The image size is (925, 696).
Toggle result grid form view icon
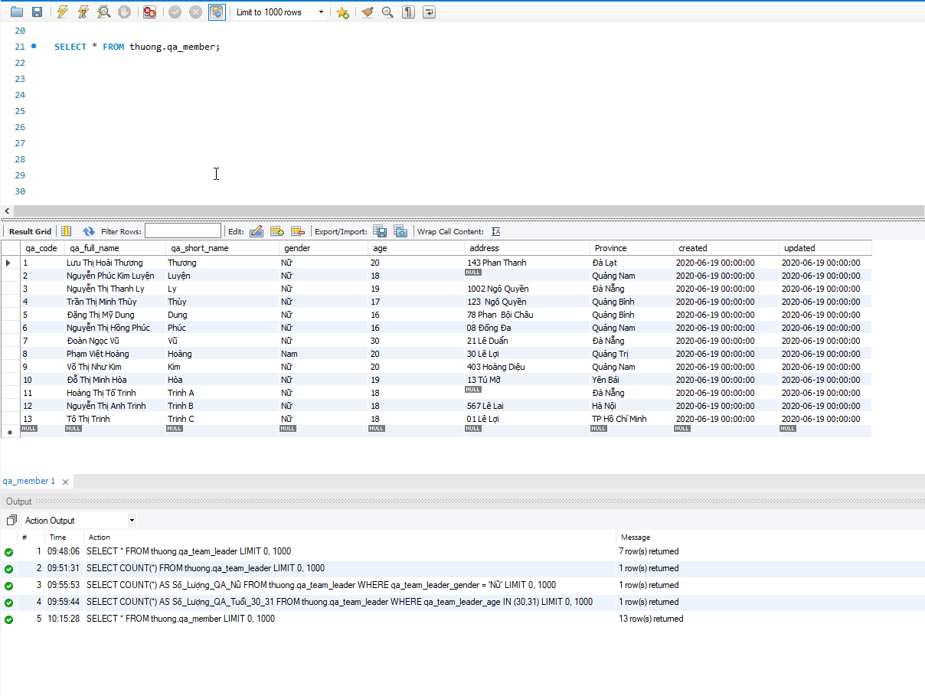(67, 231)
